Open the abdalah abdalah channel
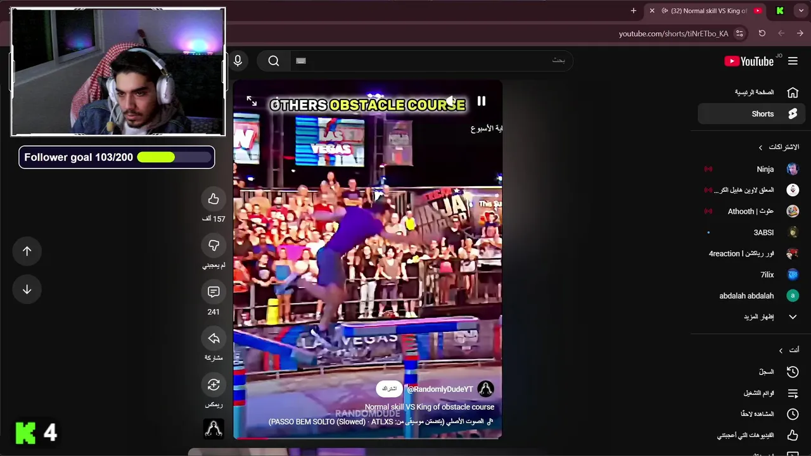The width and height of the screenshot is (811, 456). (x=751, y=296)
